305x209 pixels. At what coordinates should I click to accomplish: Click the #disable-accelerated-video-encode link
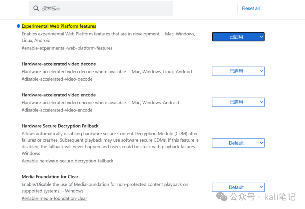click(57, 110)
